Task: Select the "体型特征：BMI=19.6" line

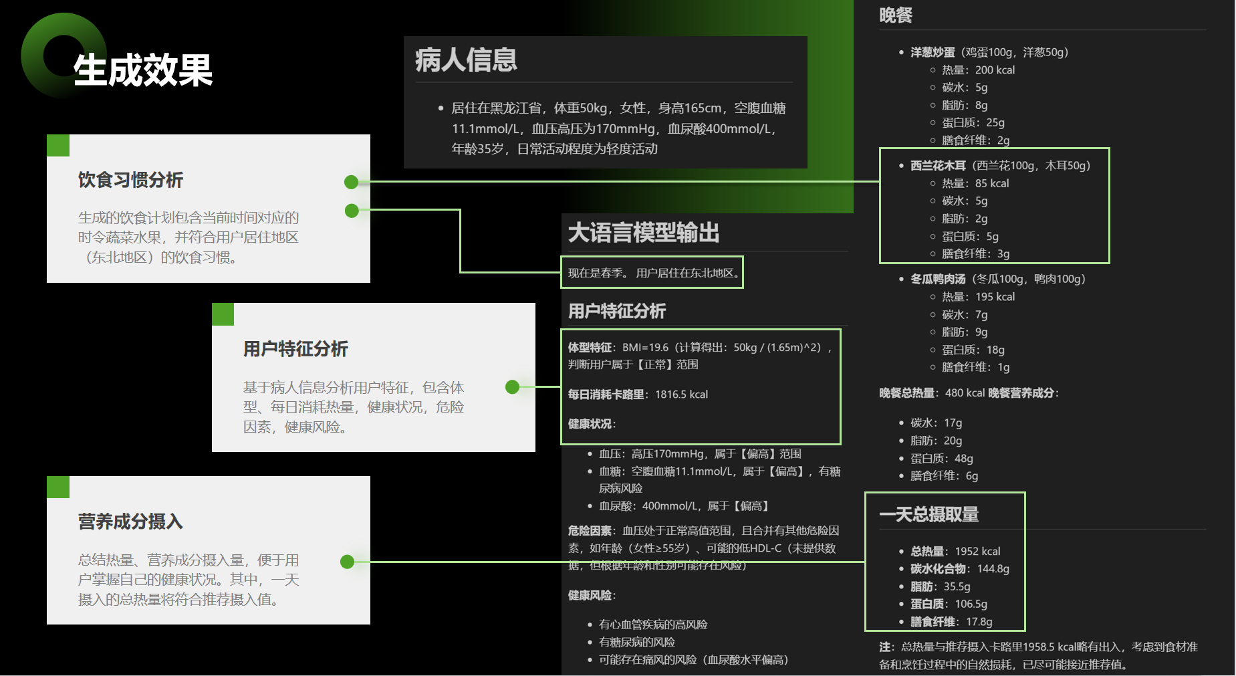Action: point(700,356)
